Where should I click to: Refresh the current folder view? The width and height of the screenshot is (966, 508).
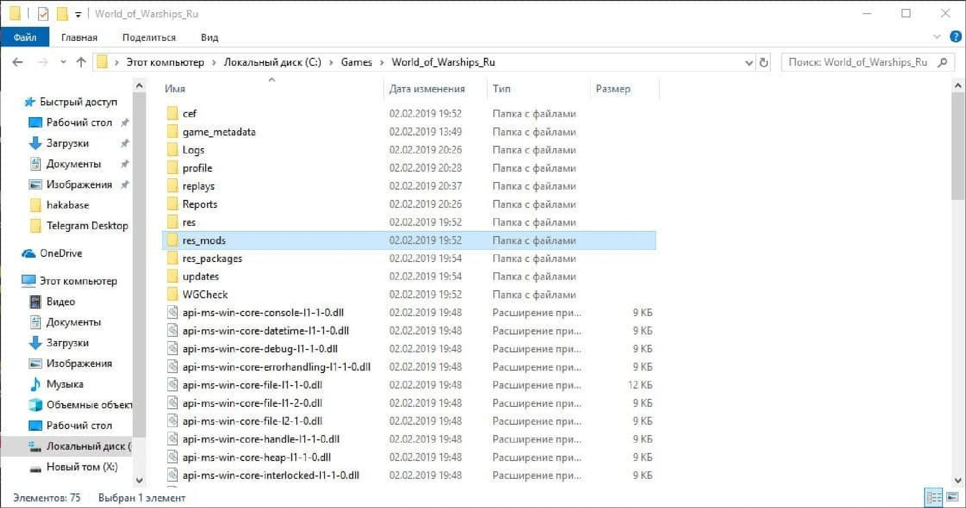tap(764, 62)
